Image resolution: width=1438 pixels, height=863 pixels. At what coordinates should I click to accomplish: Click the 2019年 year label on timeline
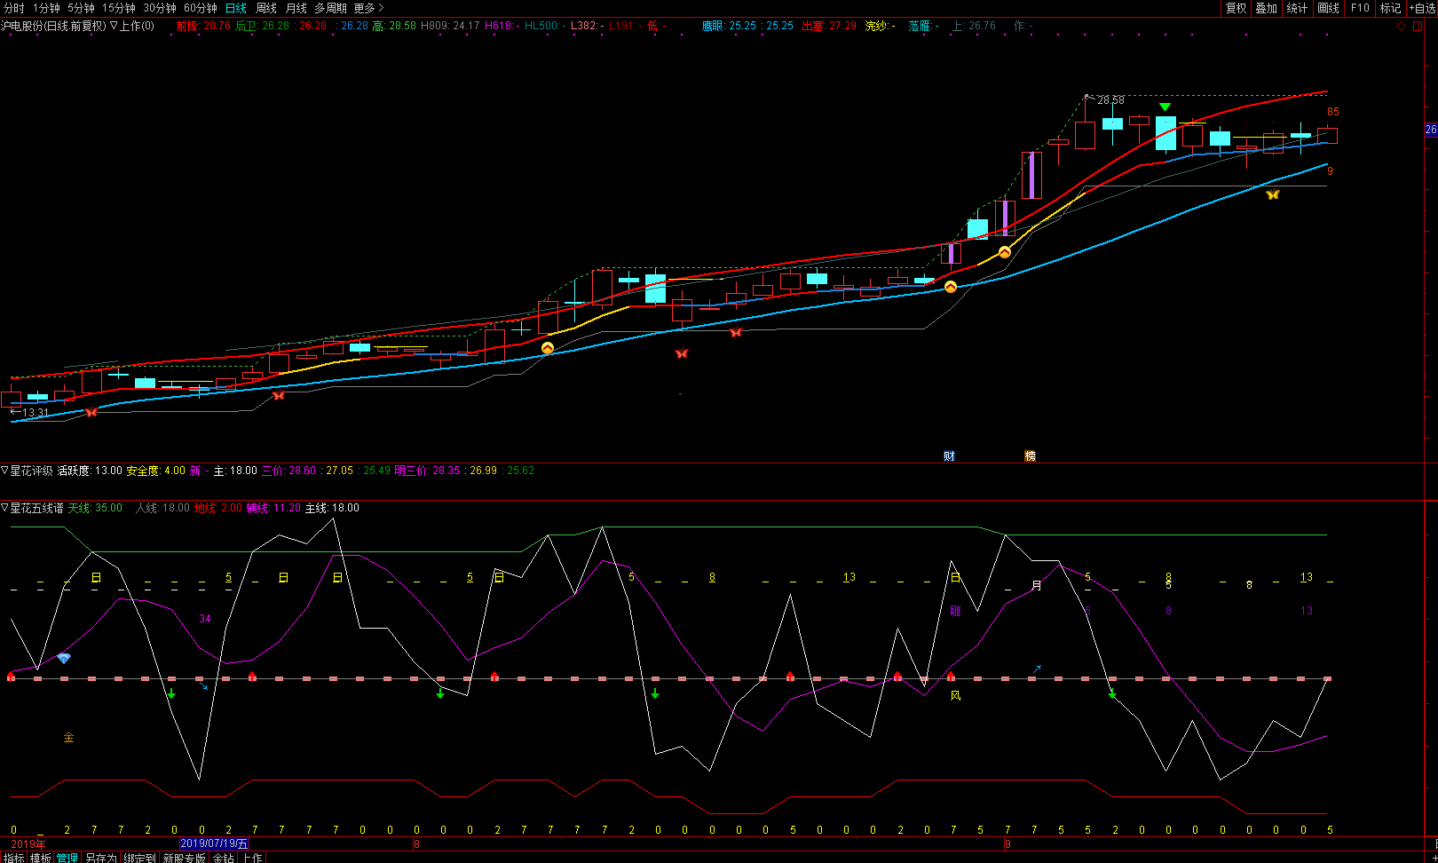coord(28,843)
